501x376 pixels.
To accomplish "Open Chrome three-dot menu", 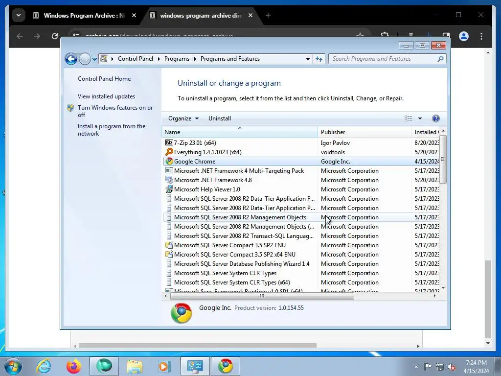I will click(x=481, y=36).
